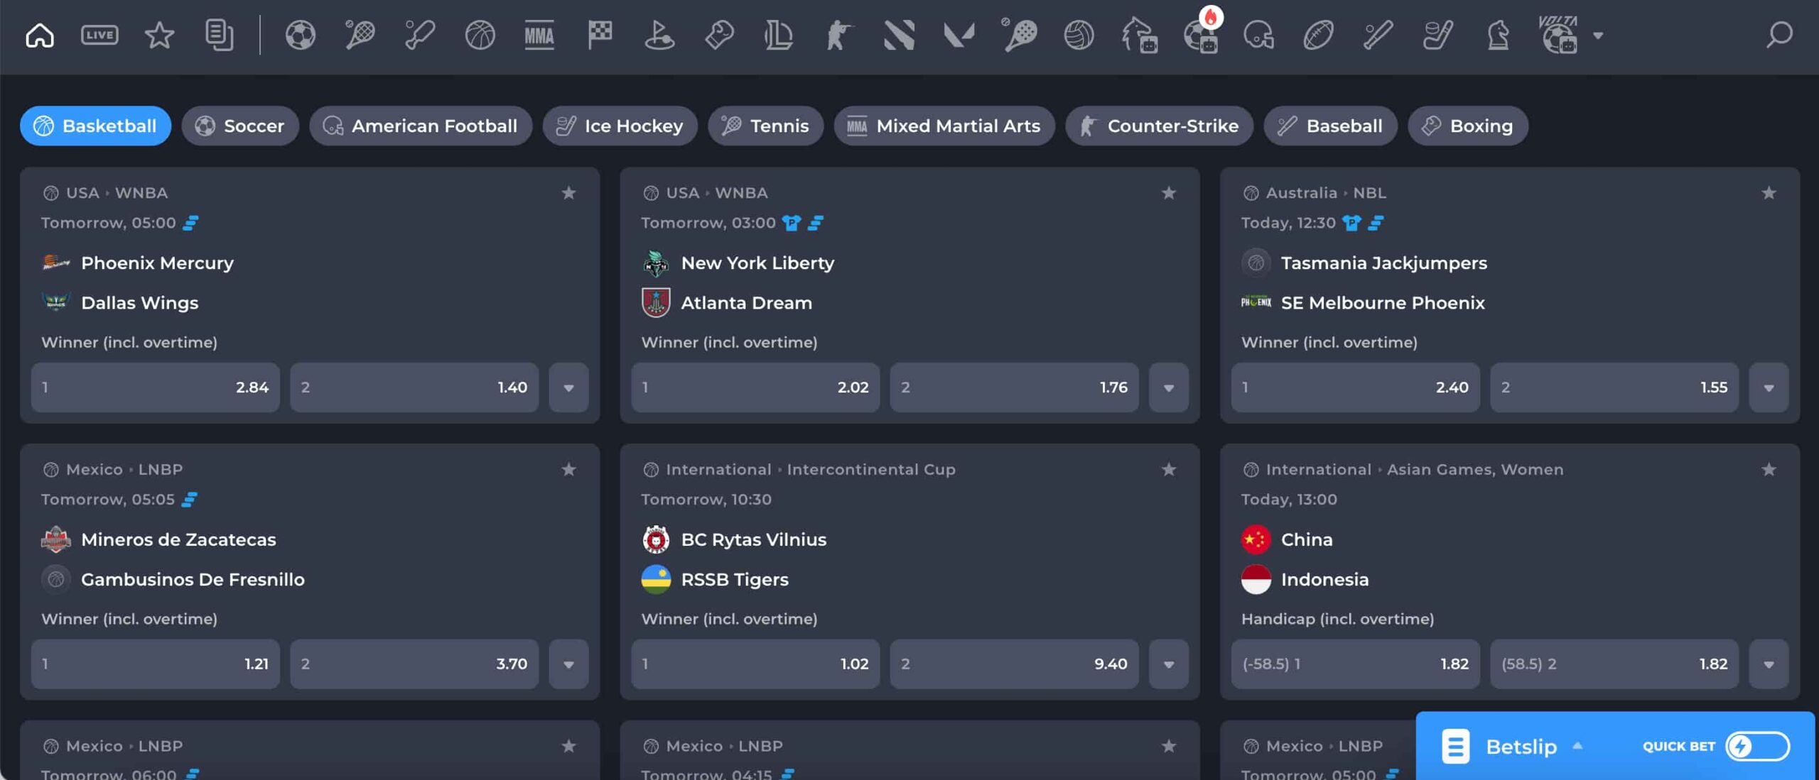Screen dimensions: 1819x780
Task: Favorite the Mexico LNBP match at Tomorrow 04:15
Action: (x=1169, y=746)
